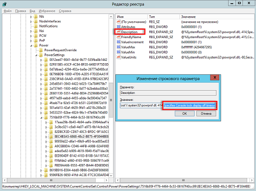Click the PowerRequestOverride folder icon

click(41, 50)
